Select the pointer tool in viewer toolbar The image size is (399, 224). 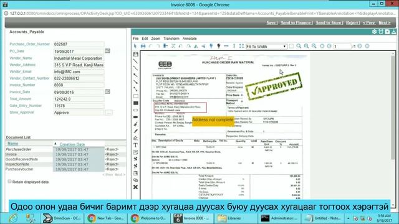coord(135,46)
